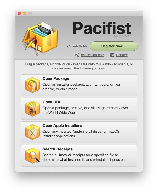The height and width of the screenshot is (192, 158).
Task: Select the Search Receipts heading
Action: click(58, 149)
